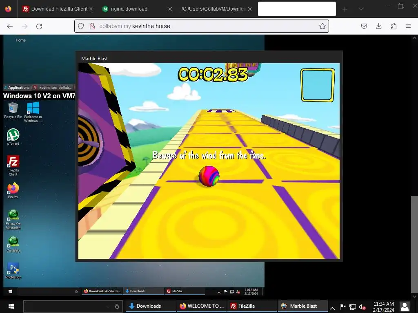
Task: Open the outer Windows Start menu
Action: click(11, 306)
